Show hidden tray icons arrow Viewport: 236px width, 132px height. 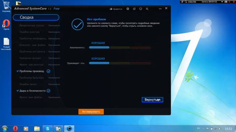[x=203, y=129]
